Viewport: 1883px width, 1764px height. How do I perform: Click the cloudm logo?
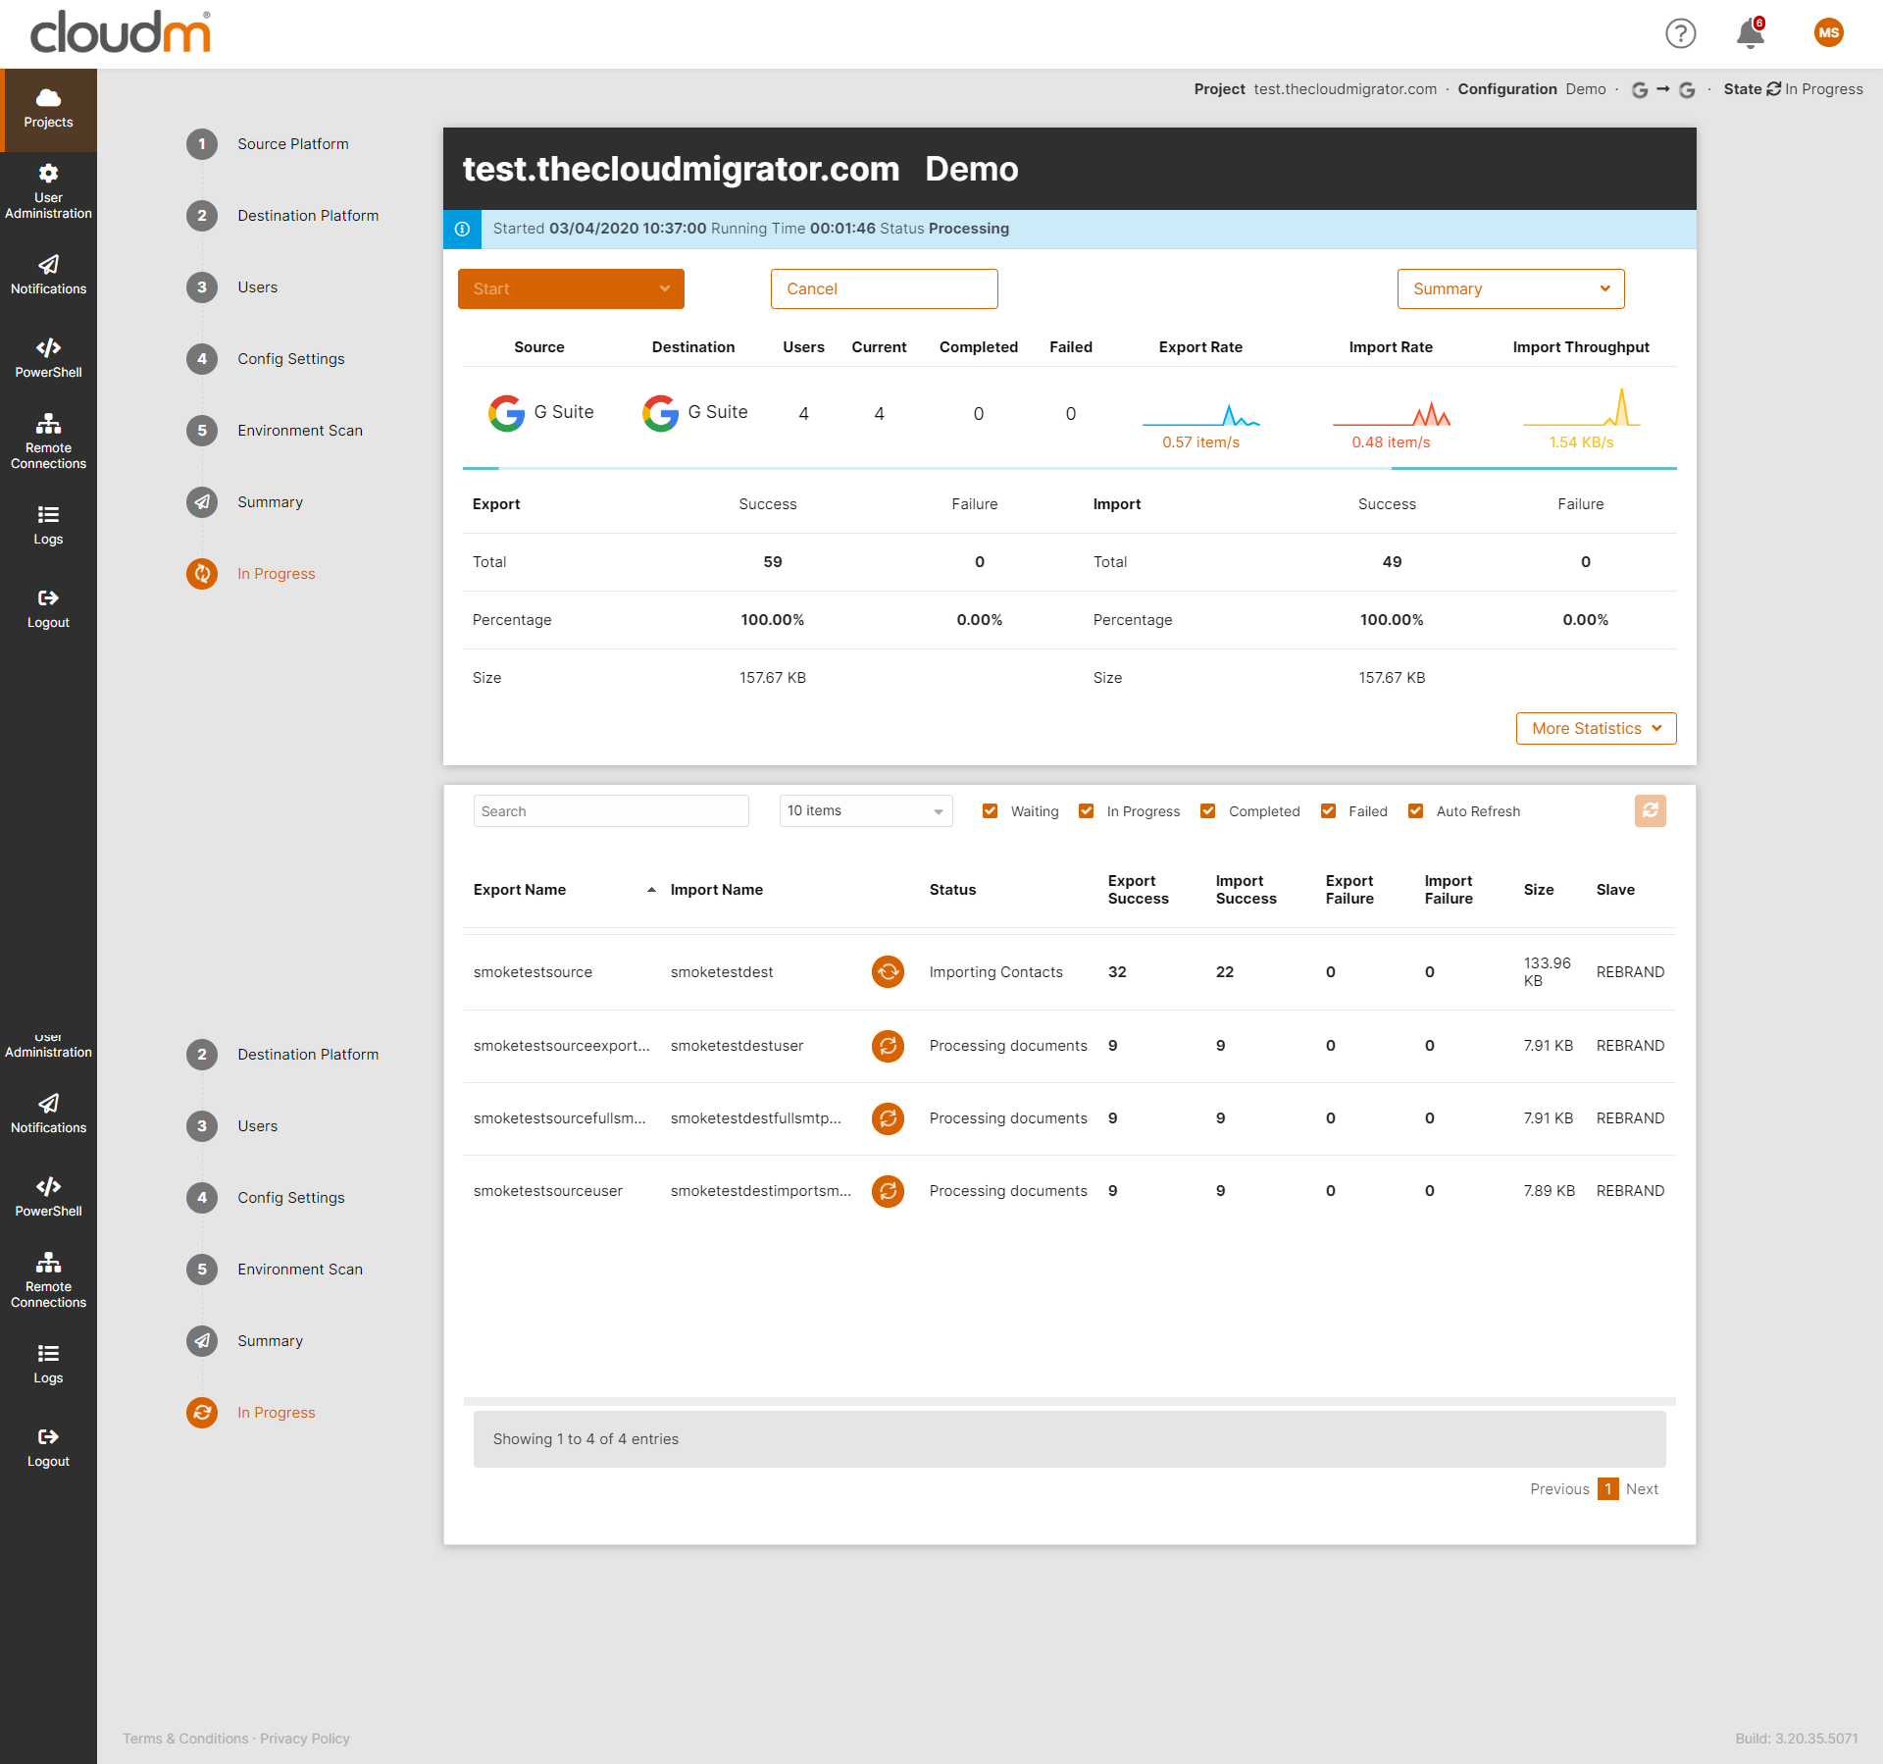[x=121, y=31]
